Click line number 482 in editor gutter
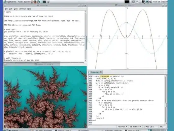 point(90,85)
